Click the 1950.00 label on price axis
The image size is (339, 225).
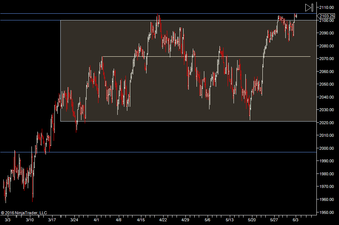(x=328, y=212)
